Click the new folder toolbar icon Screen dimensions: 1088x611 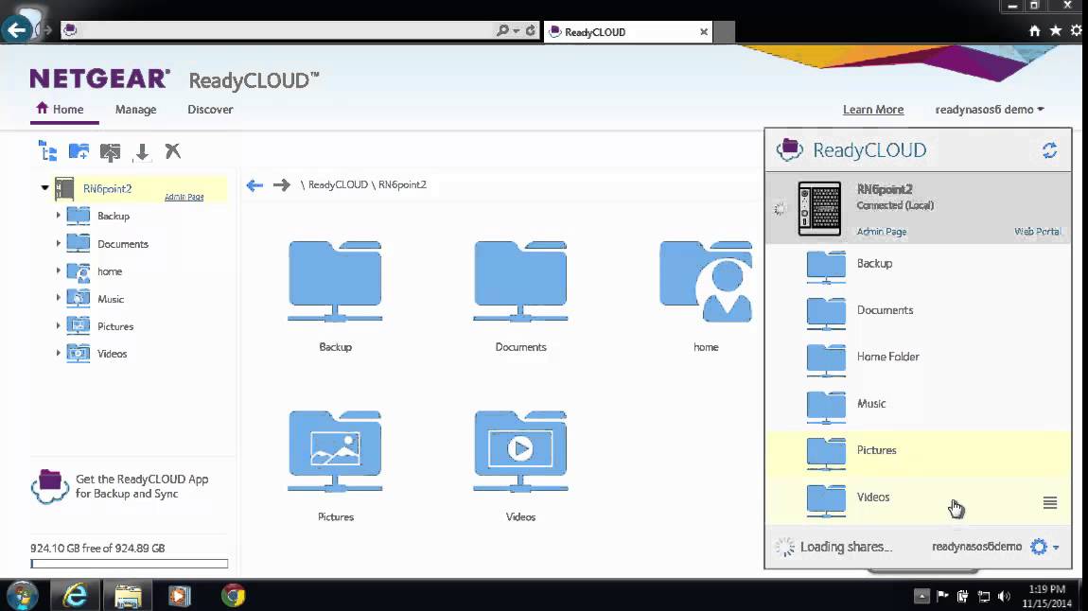79,151
